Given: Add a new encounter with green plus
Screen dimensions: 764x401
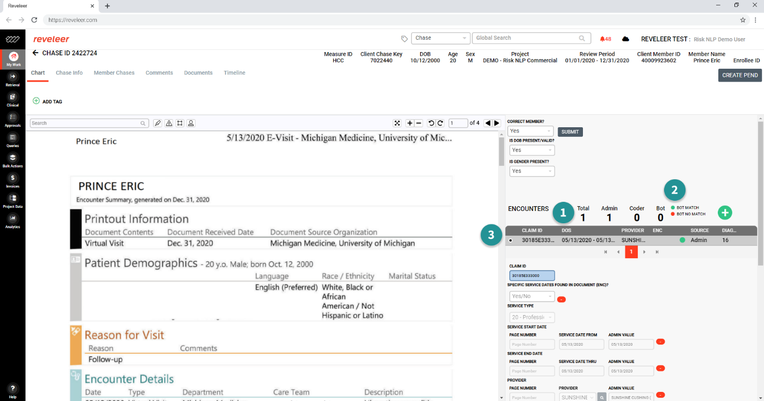Looking at the screenshot, I should 725,213.
